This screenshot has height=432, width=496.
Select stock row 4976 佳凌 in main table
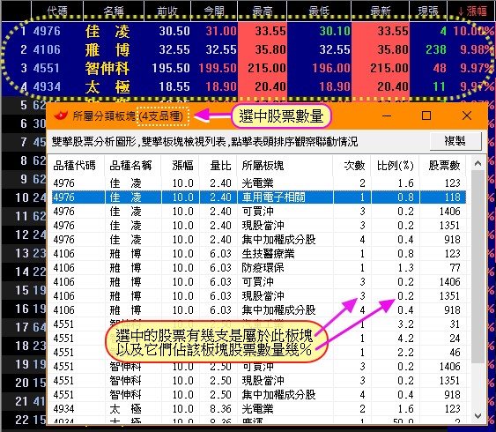point(247,31)
